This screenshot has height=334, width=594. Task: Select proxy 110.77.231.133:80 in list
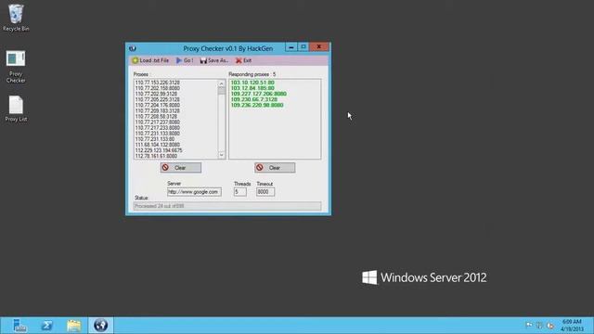pyautogui.click(x=155, y=139)
